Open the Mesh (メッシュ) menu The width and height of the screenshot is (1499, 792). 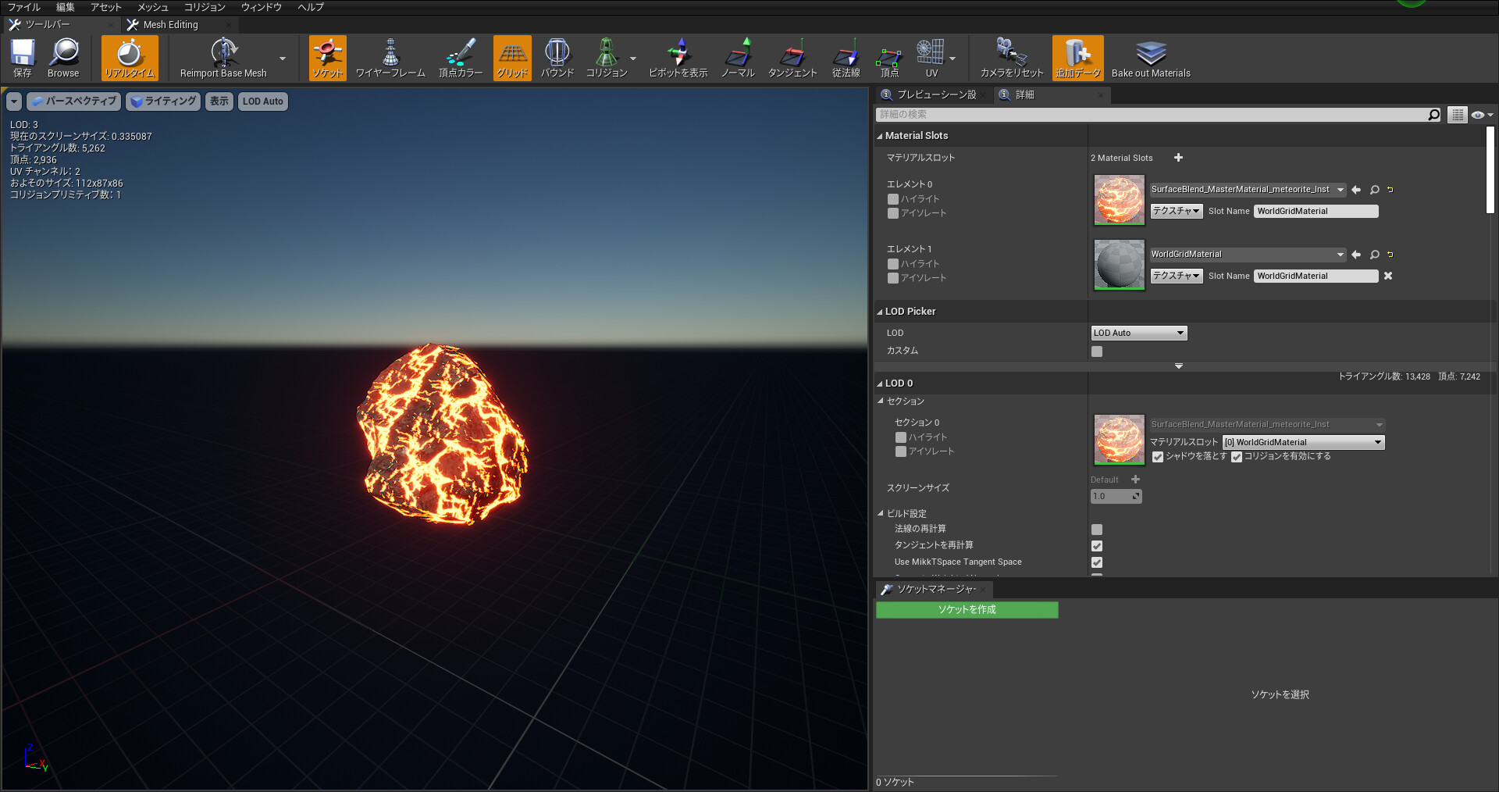coord(152,7)
